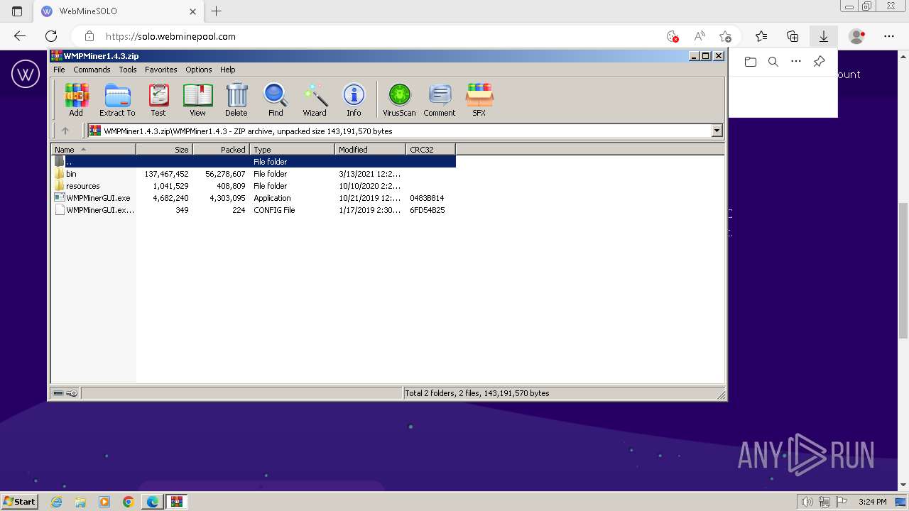Go up one folder with arrow icon
This screenshot has width=909, height=511.
[65, 131]
